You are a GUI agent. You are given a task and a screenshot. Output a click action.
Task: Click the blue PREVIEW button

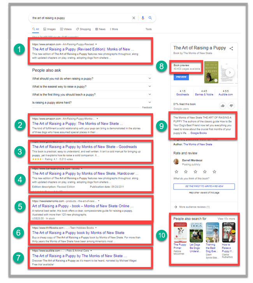(181, 77)
